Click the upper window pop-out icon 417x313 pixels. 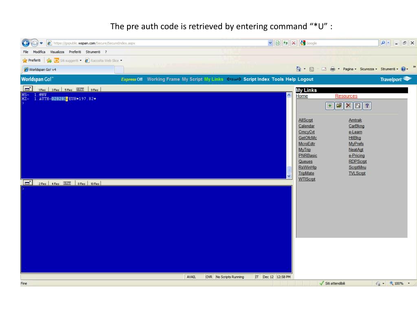pyautogui.click(x=28, y=88)
